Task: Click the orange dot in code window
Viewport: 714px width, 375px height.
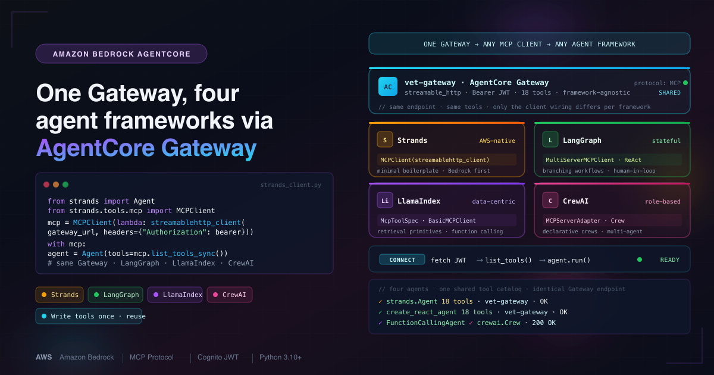Action: 56,185
